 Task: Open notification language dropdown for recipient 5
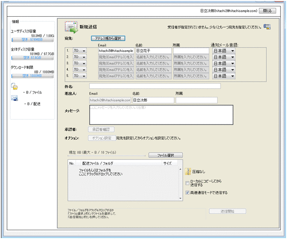click(x=224, y=76)
